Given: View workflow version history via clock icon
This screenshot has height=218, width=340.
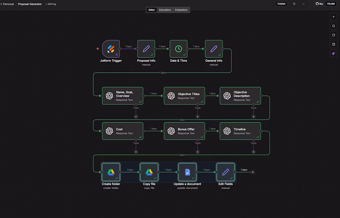Looking at the screenshot, I should coord(294,4).
